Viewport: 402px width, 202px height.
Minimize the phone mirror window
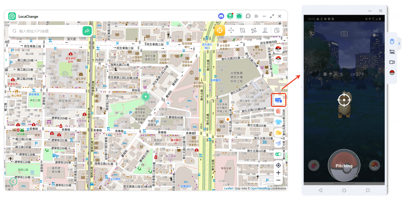coord(370,11)
